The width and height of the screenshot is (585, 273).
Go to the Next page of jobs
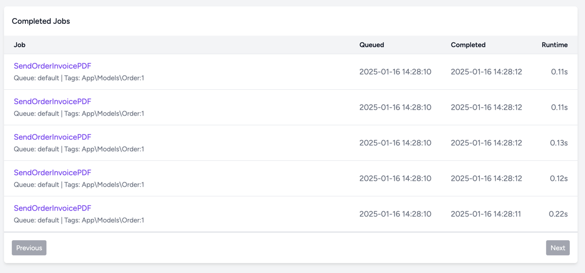[558, 248]
